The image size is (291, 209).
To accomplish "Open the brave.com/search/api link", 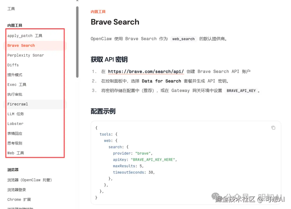I will pos(146,72).
